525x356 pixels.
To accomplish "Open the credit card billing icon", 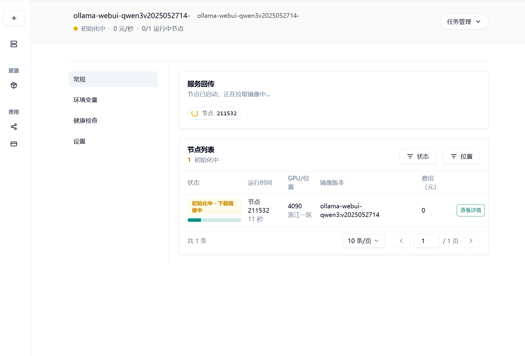I will point(14,144).
